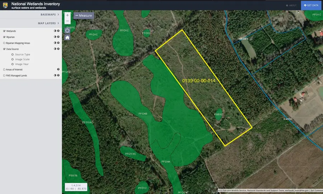Select the Image Scale radio option

[13, 59]
